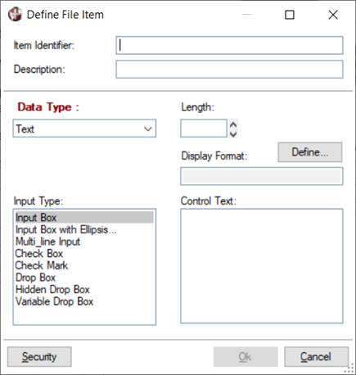Click the Length number field

pos(204,128)
